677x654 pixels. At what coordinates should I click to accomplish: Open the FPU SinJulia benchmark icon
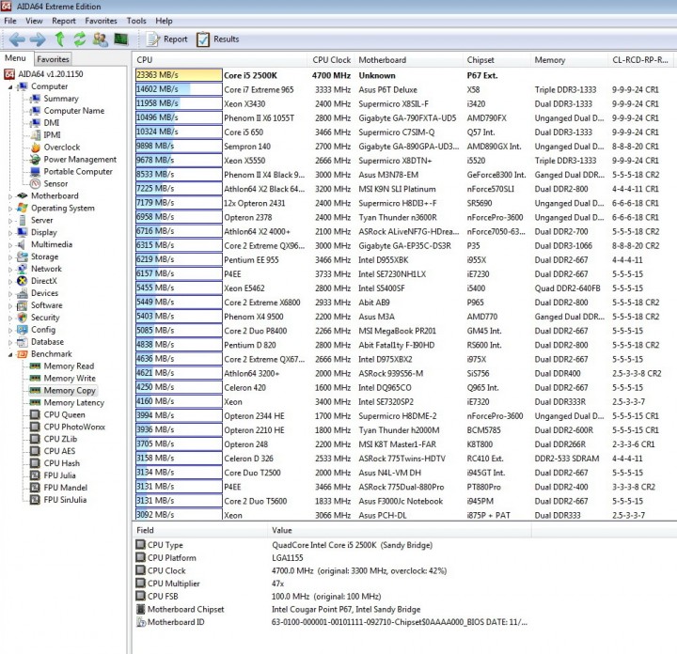click(x=36, y=500)
